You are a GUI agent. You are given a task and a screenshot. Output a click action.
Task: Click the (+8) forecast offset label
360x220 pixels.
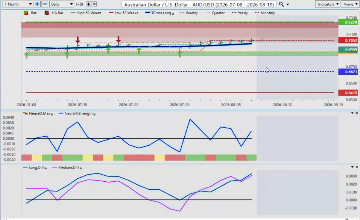[79, 4]
